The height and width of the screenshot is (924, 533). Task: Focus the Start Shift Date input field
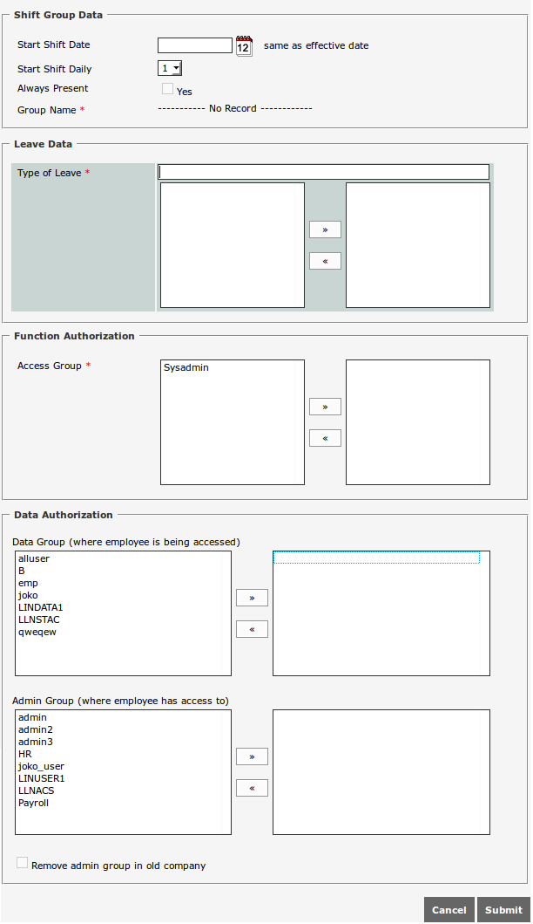[x=195, y=45]
